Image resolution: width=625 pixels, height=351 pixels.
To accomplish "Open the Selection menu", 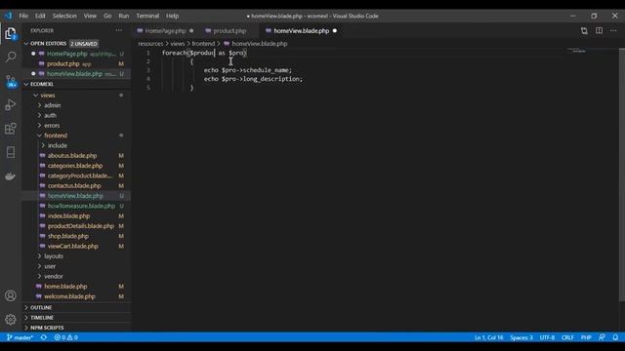I will tap(64, 16).
